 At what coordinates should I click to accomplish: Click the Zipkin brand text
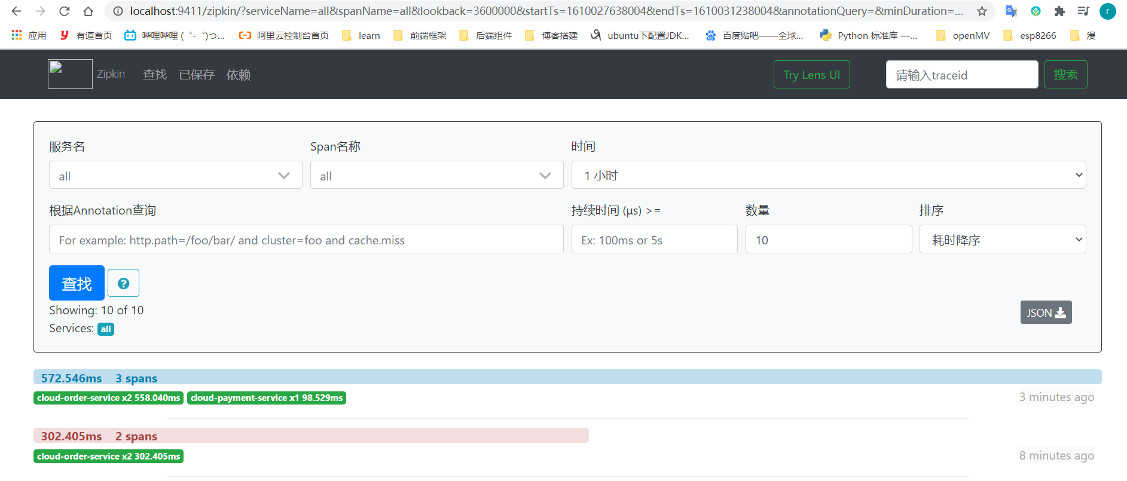pyautogui.click(x=111, y=74)
